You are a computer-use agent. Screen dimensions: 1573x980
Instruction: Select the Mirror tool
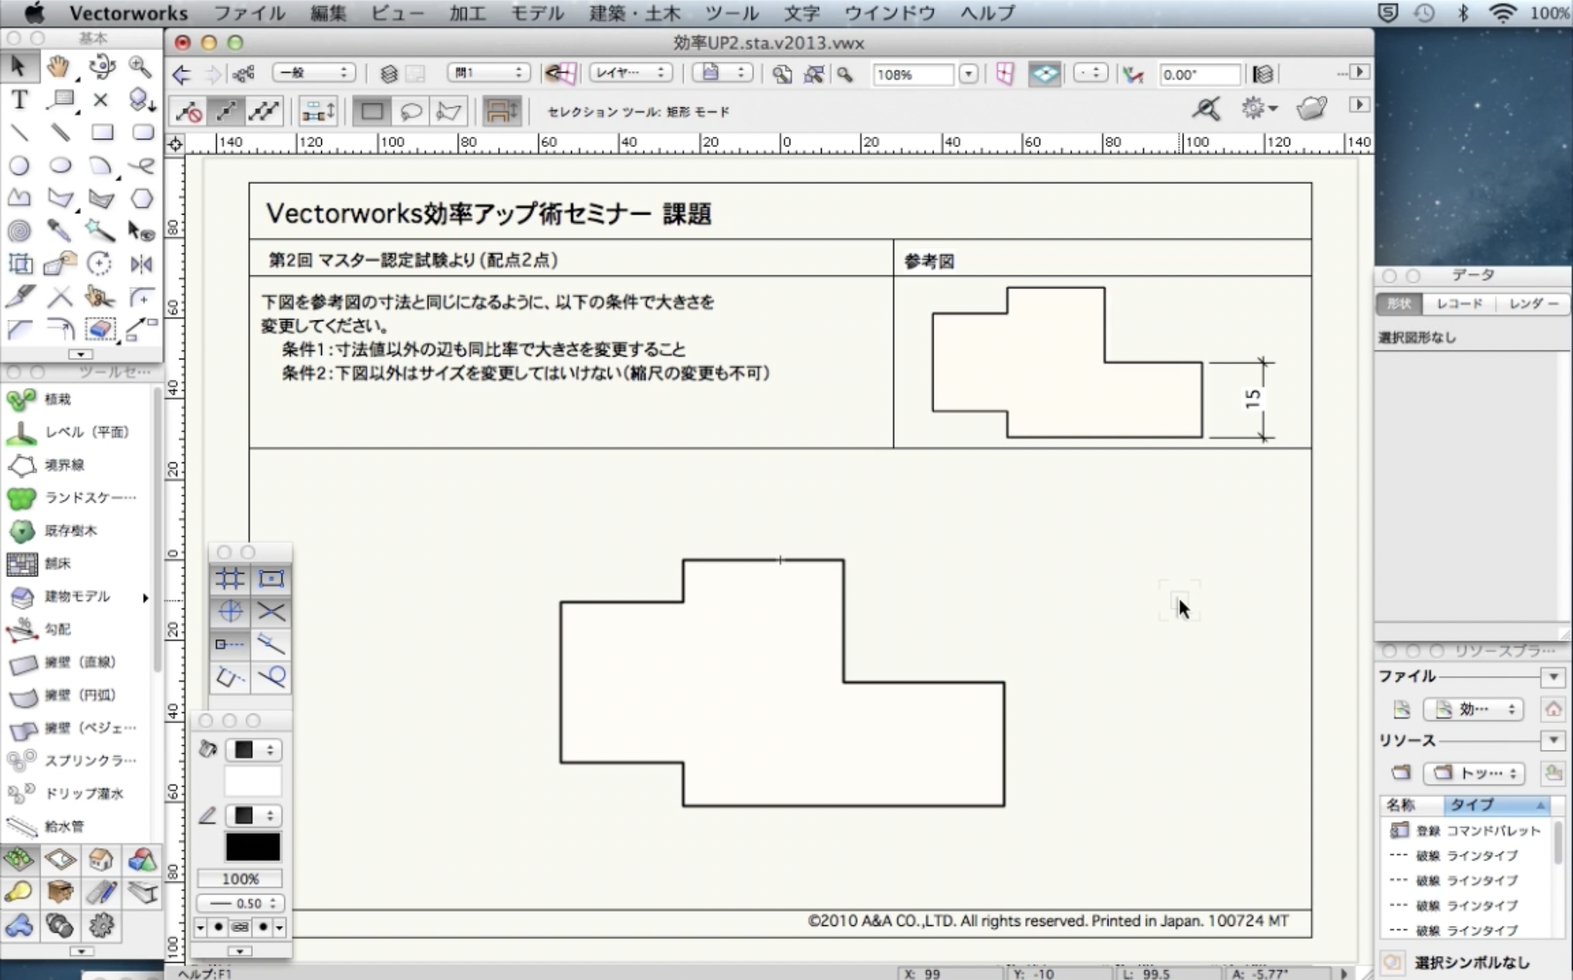click(x=141, y=264)
